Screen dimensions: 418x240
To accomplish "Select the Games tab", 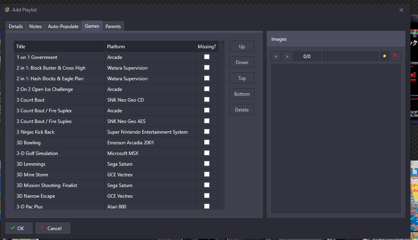I will pos(92,26).
